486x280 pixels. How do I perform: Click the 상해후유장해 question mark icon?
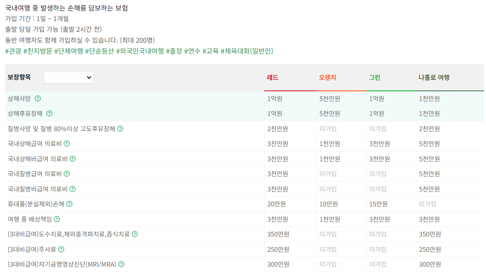[x=49, y=114]
